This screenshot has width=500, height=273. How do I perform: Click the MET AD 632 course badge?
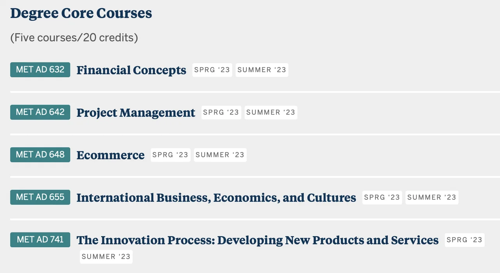[x=40, y=70]
